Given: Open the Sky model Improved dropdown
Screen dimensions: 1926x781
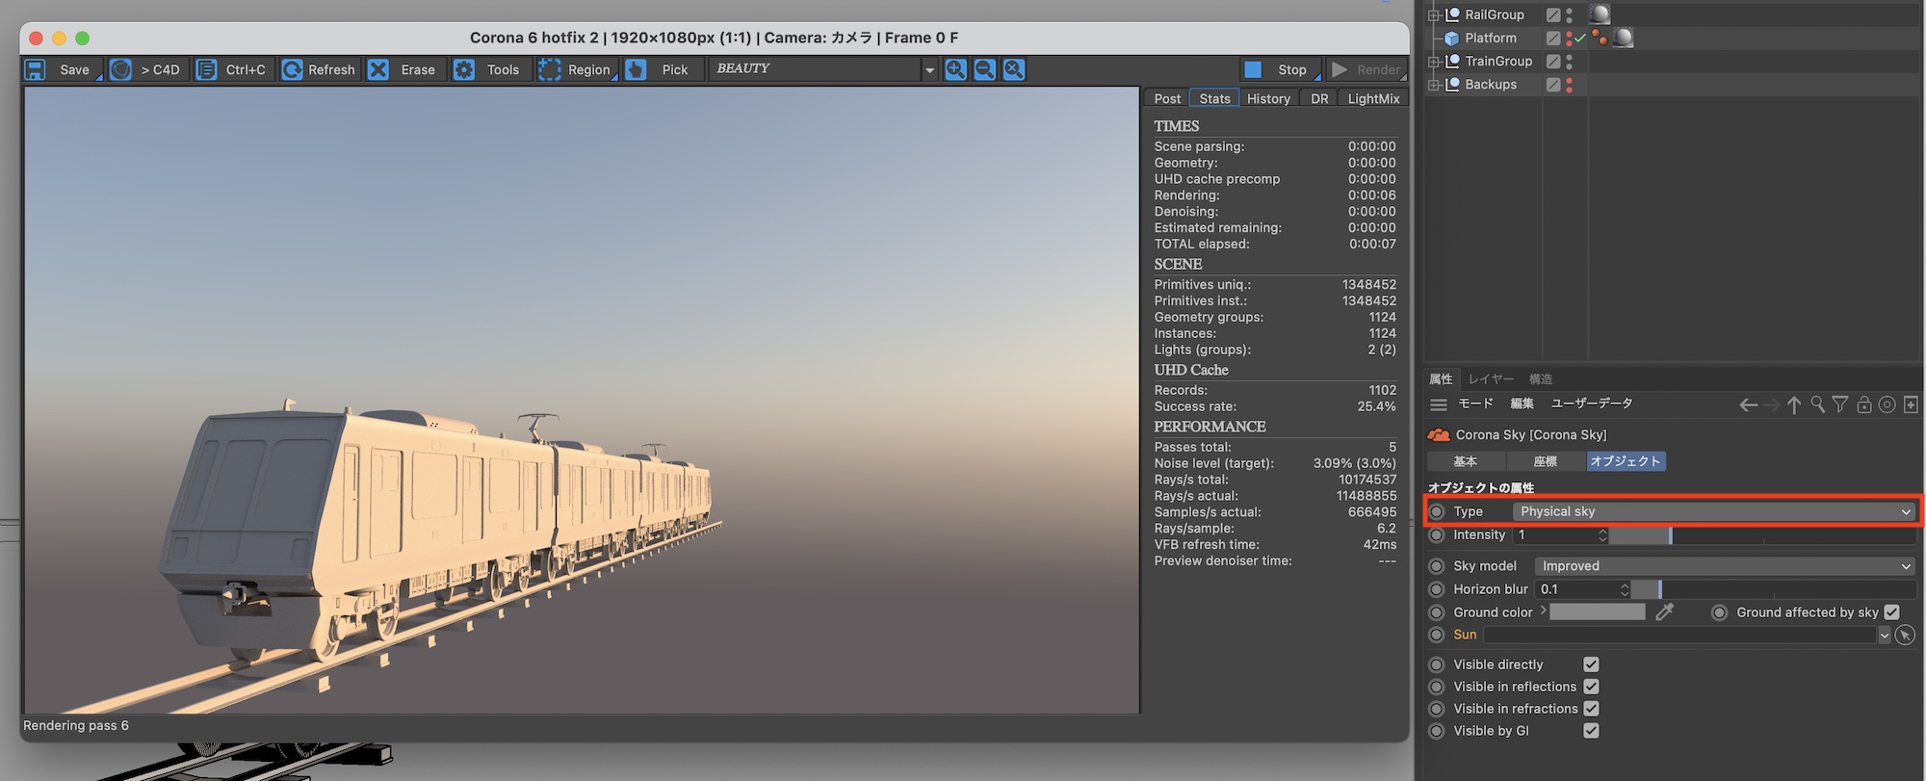Looking at the screenshot, I should point(1722,566).
